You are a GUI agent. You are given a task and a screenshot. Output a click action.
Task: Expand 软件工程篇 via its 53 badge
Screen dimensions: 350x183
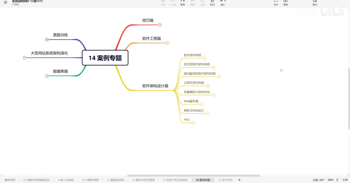coord(167,43)
